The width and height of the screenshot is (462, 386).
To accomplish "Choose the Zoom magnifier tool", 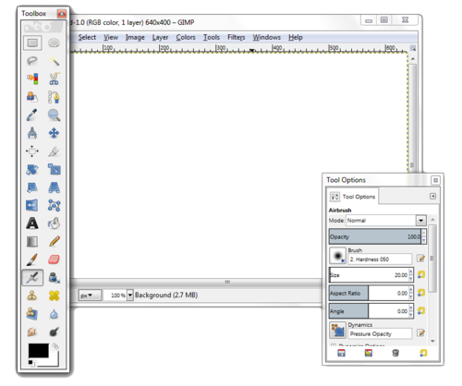I will 54,115.
